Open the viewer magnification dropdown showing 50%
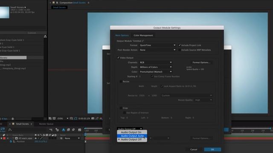This screenshot has height=153, width=273. click(63, 119)
